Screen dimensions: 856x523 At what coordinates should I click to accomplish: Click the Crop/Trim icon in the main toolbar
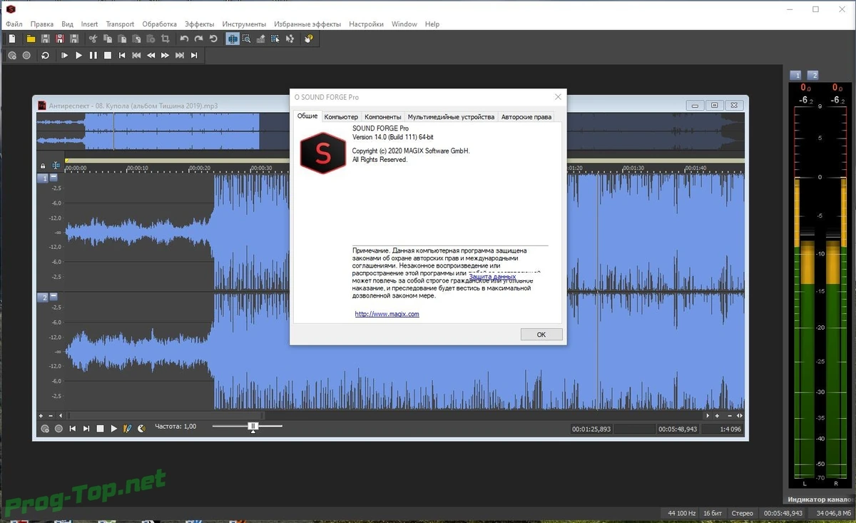pos(165,39)
